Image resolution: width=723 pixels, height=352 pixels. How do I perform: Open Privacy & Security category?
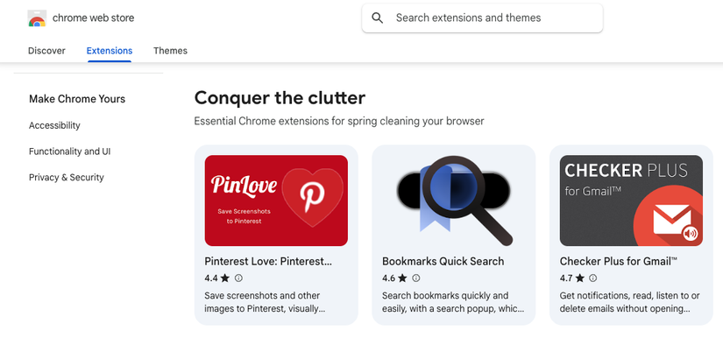pyautogui.click(x=67, y=177)
